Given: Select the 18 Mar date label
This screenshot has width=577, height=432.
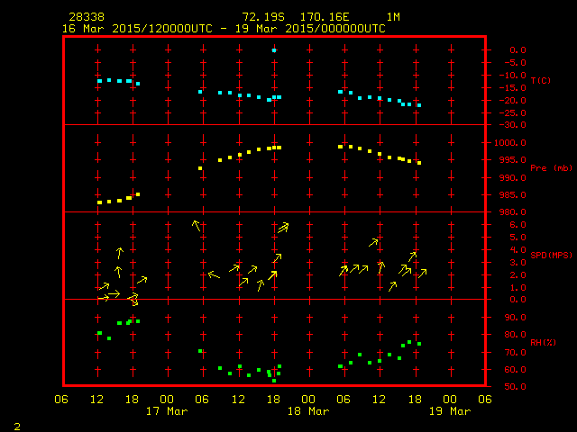Looking at the screenshot, I should click(307, 411).
